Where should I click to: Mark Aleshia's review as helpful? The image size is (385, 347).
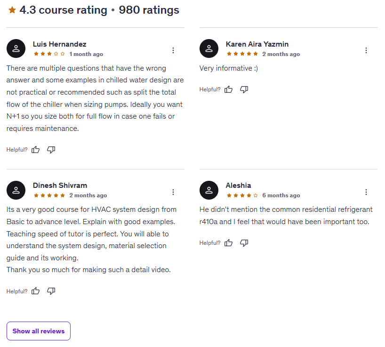click(x=229, y=243)
